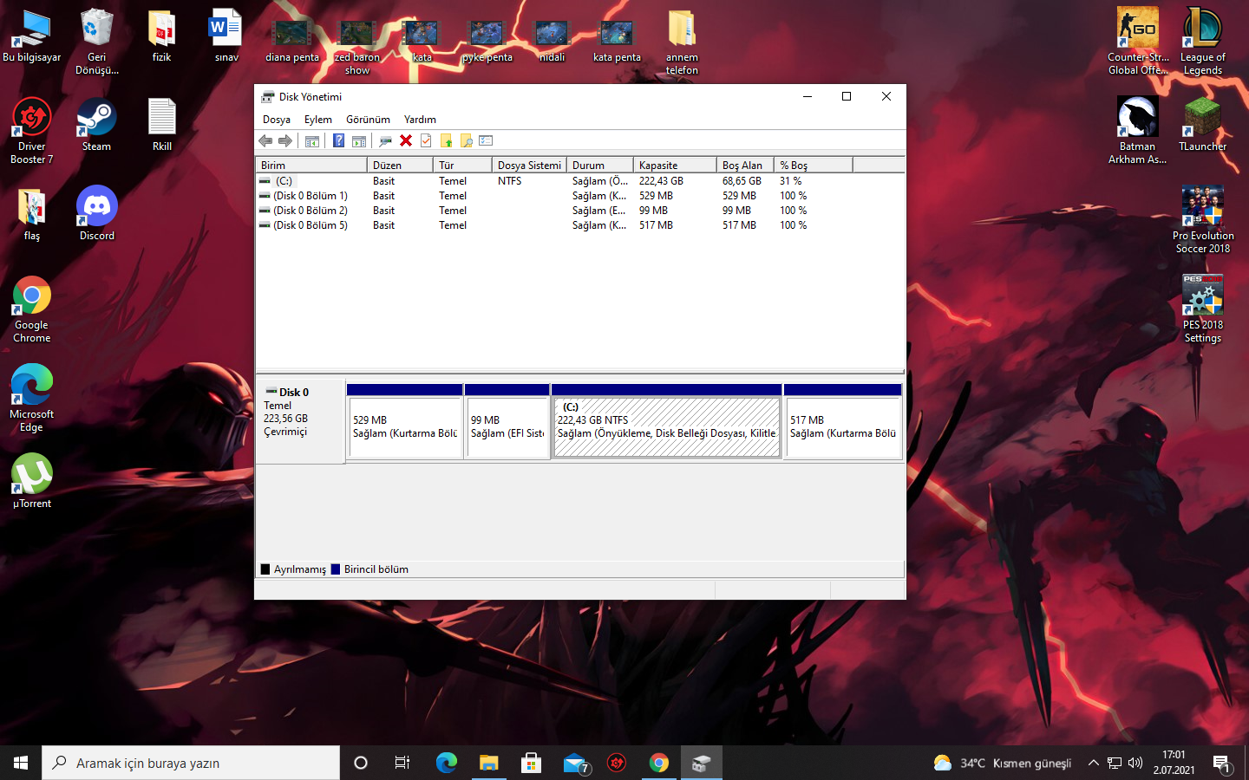Select the League of Legends desktop icon
The image size is (1249, 780).
[x=1203, y=41]
